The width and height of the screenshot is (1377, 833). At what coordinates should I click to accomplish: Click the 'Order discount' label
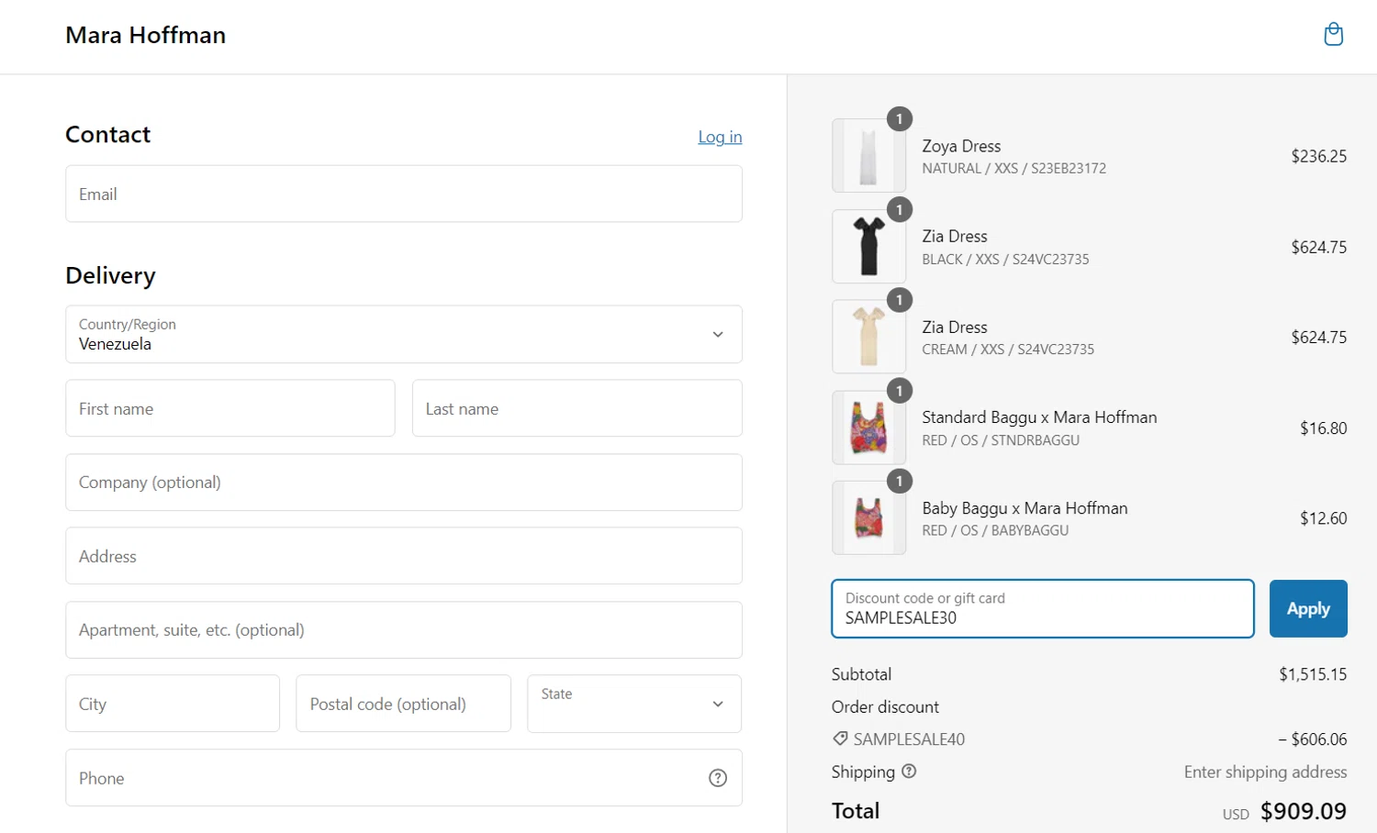(885, 707)
